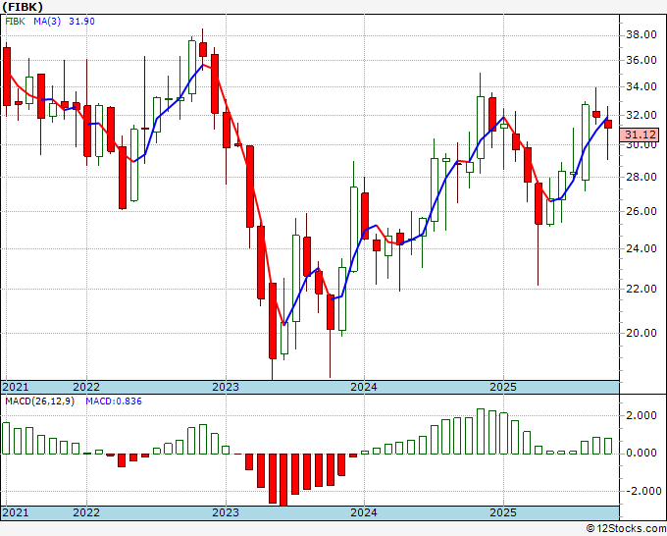Viewport: 667px width, 536px height.
Task: Click the 32.00 price axis label
Action: pos(641,116)
